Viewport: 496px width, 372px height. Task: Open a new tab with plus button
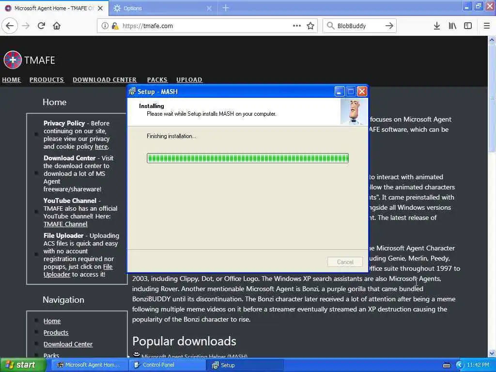click(226, 8)
